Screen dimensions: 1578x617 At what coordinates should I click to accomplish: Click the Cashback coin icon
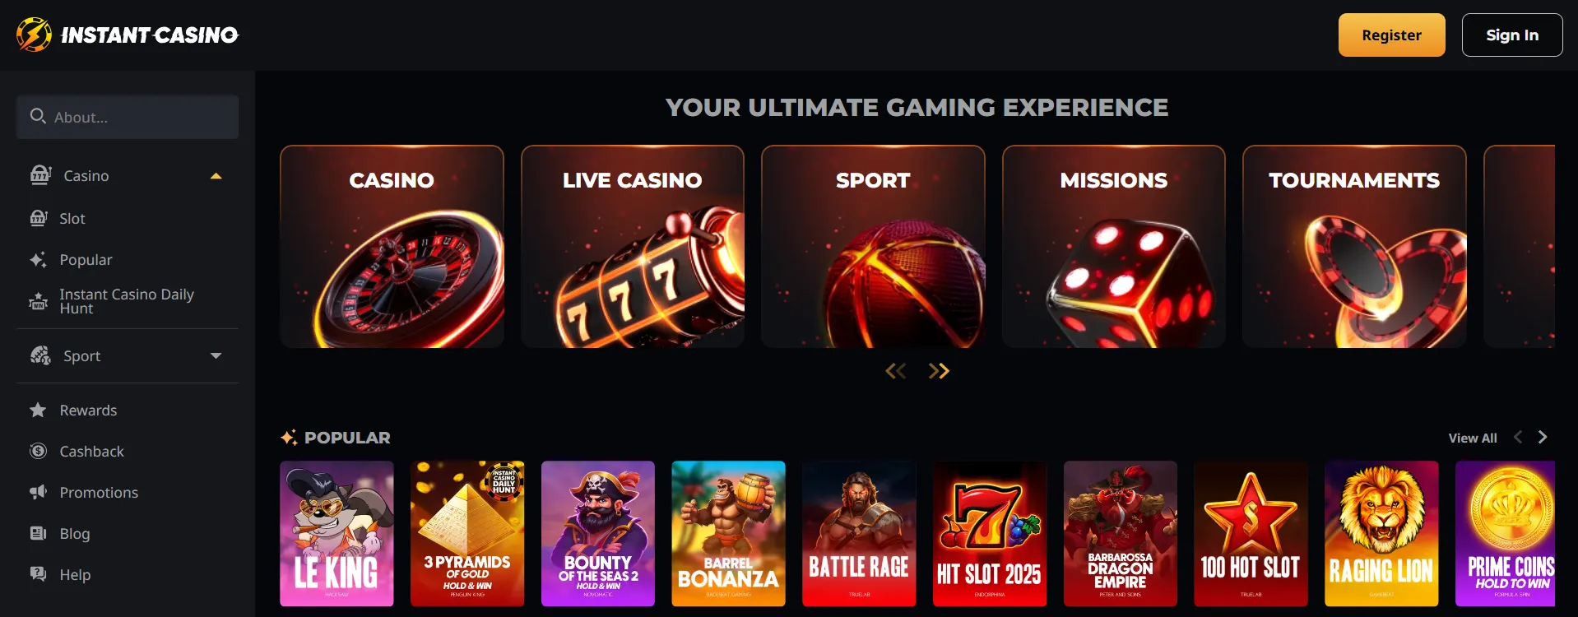(38, 451)
